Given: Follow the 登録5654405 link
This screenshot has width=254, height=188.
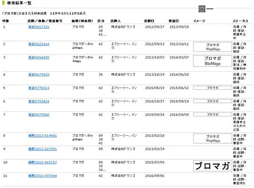Looking at the screenshot, I should click(39, 58).
